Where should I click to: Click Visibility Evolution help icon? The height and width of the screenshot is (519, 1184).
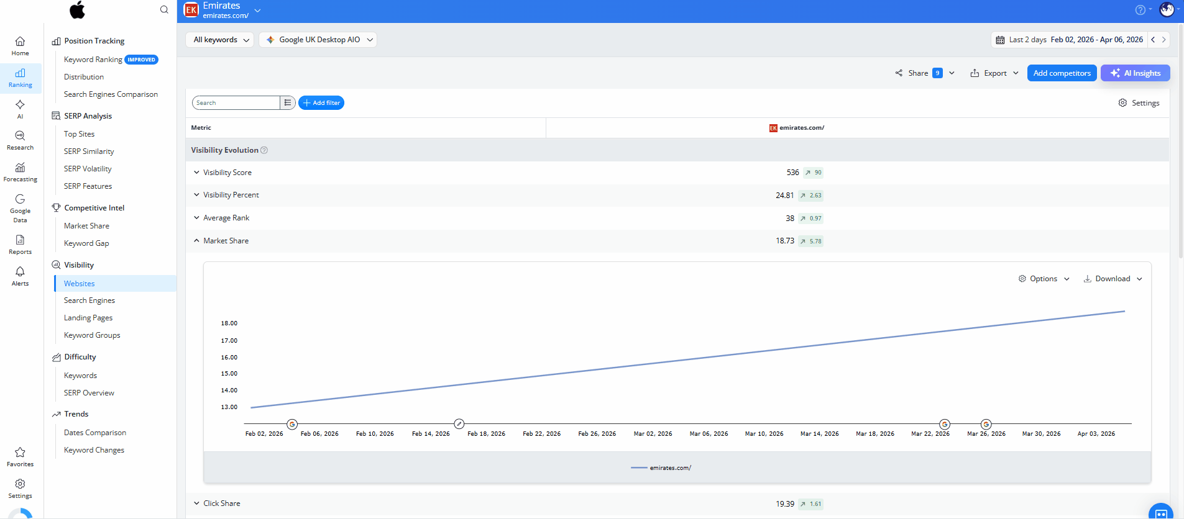[x=264, y=150]
